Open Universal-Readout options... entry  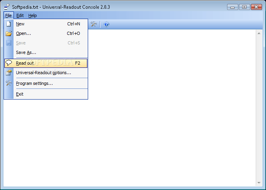46,73
